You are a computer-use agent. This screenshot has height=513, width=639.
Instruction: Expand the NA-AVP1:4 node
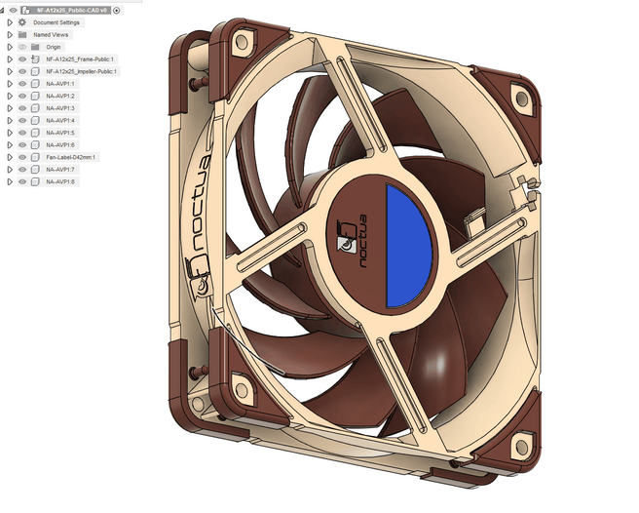pyautogui.click(x=10, y=120)
